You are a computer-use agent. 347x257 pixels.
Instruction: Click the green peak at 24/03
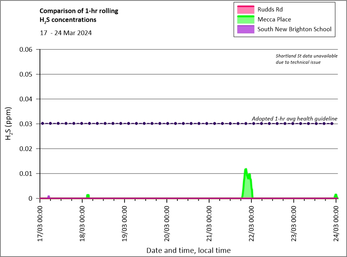(336, 196)
